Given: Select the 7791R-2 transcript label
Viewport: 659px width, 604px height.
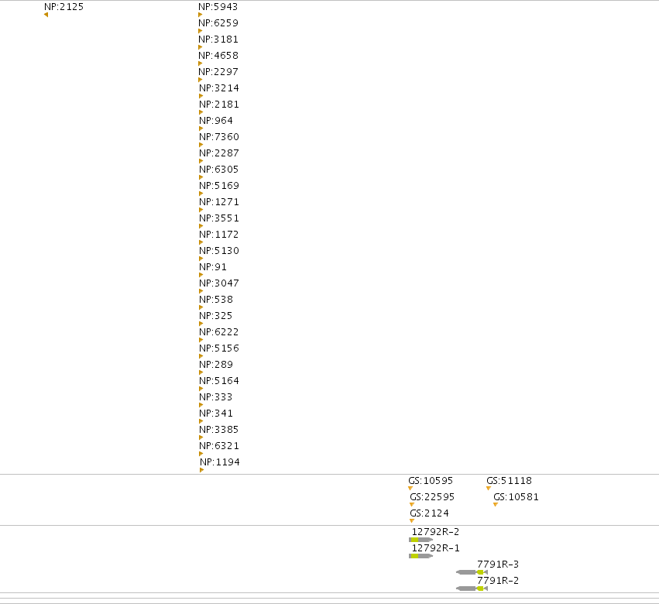Looking at the screenshot, I should [498, 581].
